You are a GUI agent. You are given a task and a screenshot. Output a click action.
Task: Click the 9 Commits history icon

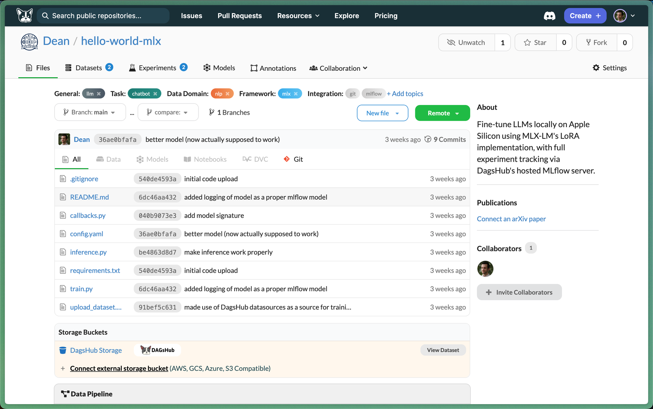(428, 139)
